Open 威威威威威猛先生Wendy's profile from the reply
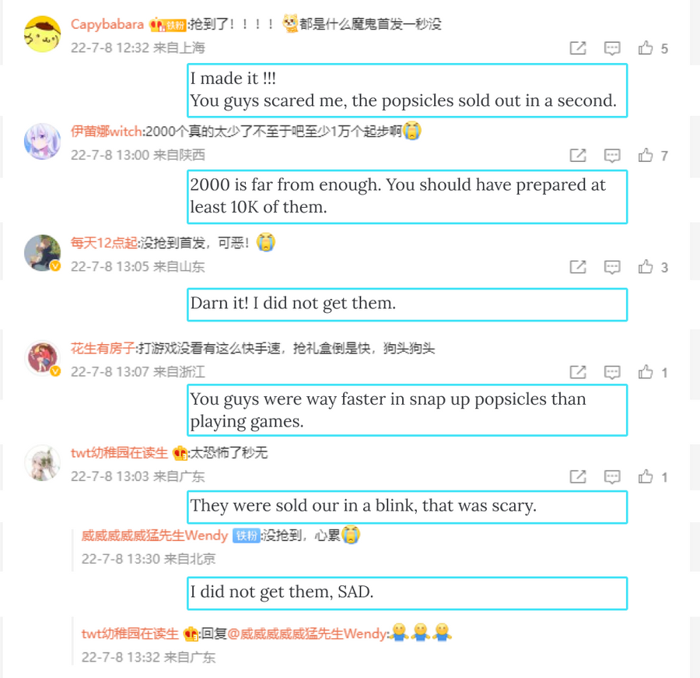 click(x=155, y=535)
